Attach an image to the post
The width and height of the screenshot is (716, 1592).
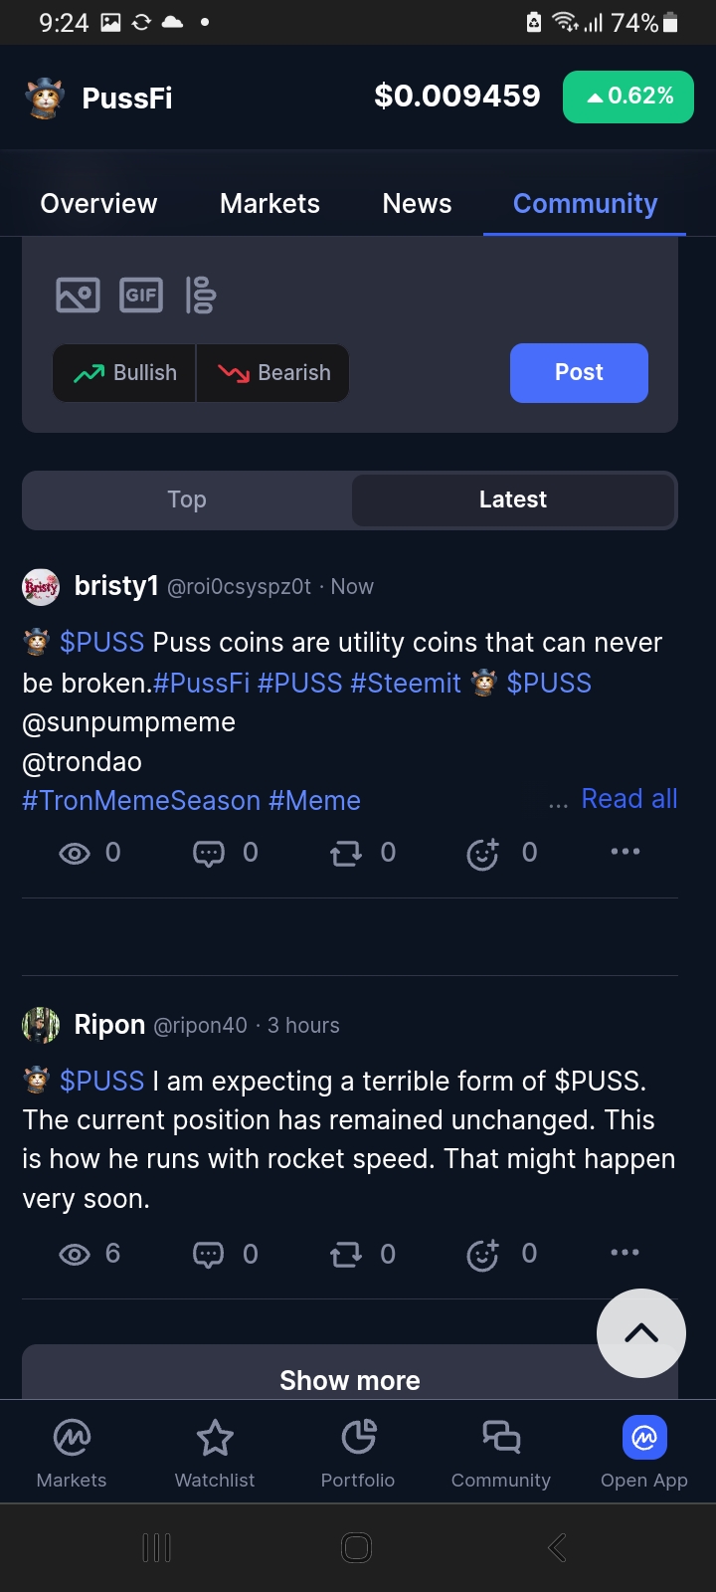(x=78, y=296)
